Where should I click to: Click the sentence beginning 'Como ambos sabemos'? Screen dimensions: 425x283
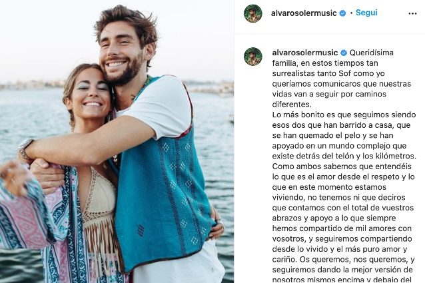344,212
